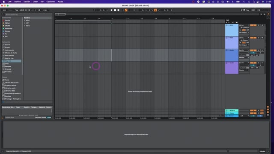
Task: Arm recording on 2 MIDI track
Action: (262, 38)
